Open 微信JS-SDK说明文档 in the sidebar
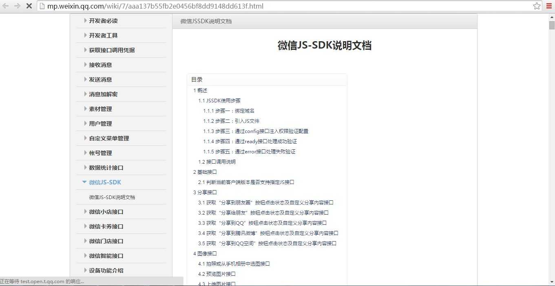This screenshot has height=286, width=555. [112, 197]
